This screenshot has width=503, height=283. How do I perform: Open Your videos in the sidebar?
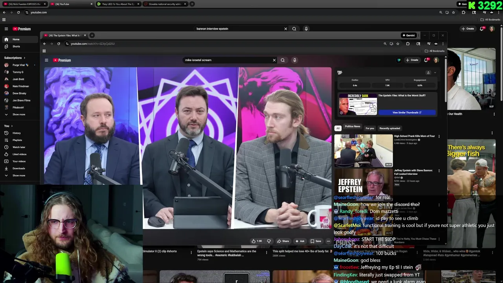[20, 161]
